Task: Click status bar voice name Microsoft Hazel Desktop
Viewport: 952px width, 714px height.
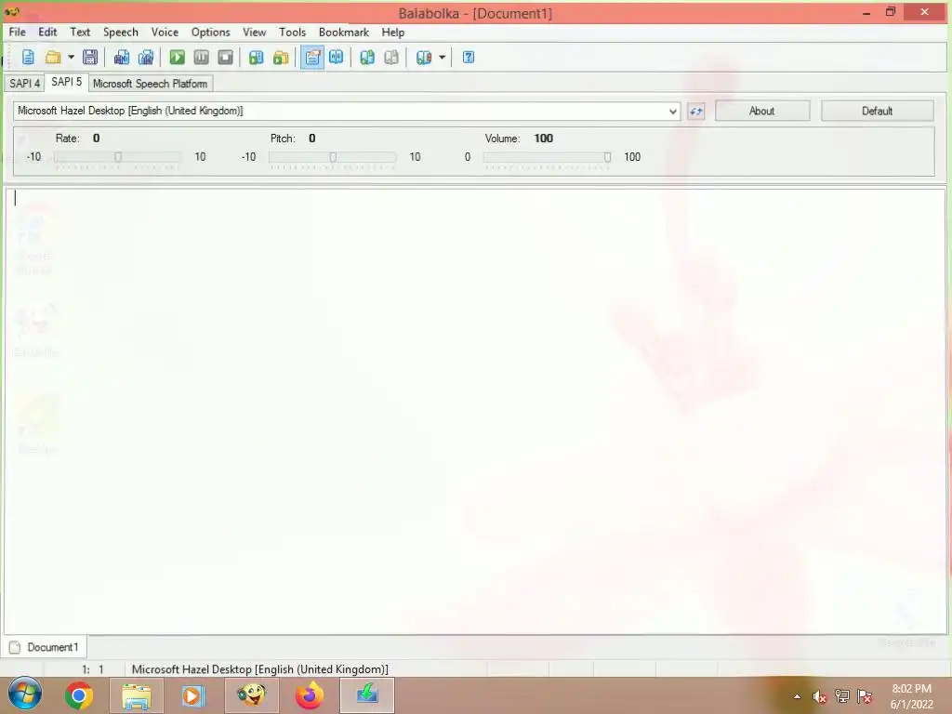Action: click(260, 669)
